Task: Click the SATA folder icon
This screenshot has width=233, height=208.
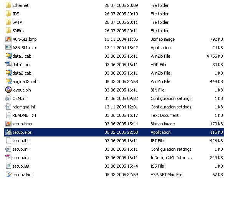Action: coord(8,22)
